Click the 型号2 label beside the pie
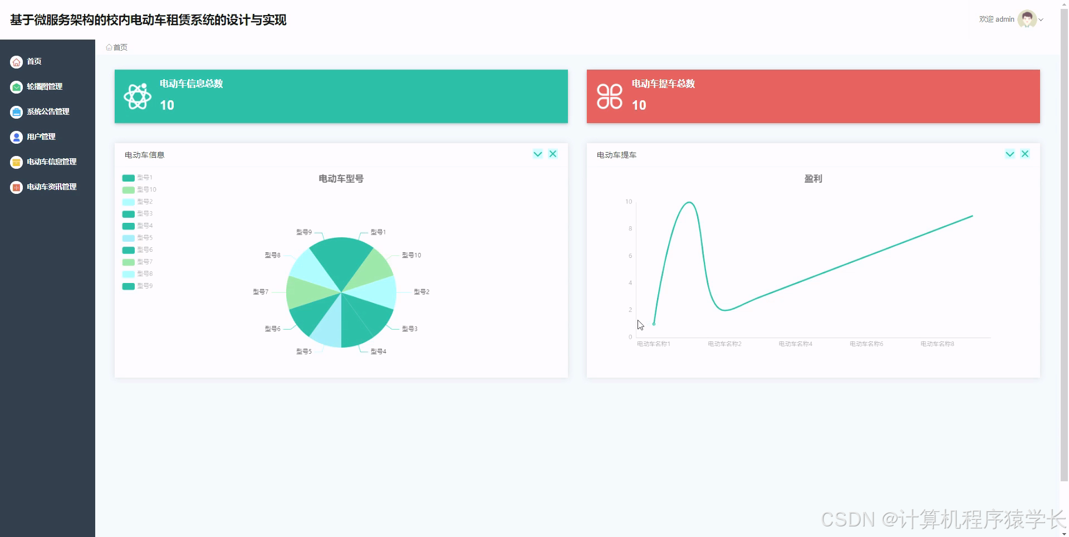 (421, 292)
